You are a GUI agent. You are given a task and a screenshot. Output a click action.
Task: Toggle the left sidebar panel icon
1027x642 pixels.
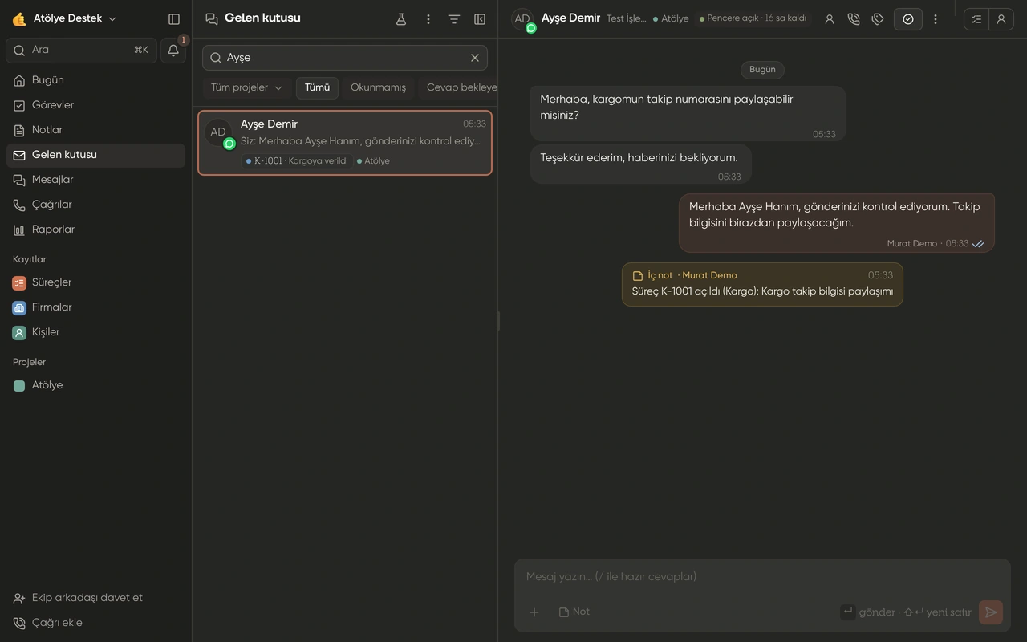[174, 19]
